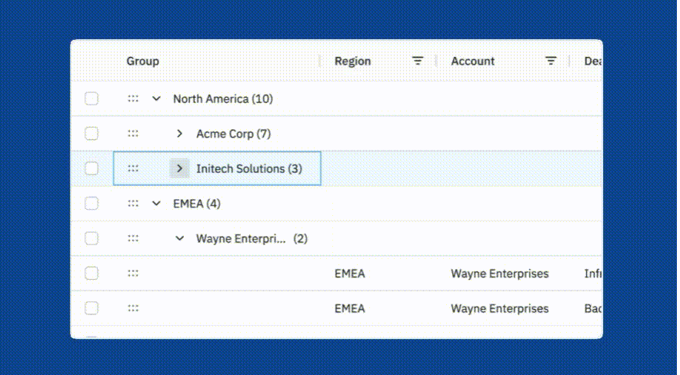Screen dimensions: 680x375
Task: Open the Account column filter menu
Action: (x=551, y=61)
